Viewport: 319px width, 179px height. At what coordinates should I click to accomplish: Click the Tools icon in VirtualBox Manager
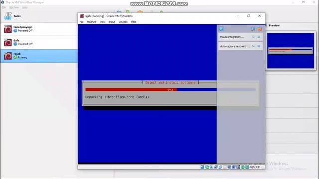pyautogui.click(x=8, y=16)
